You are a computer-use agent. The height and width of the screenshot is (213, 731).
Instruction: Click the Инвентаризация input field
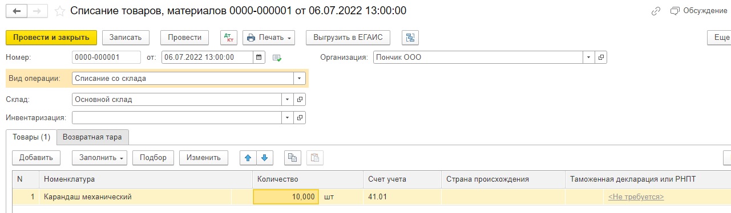(177, 118)
